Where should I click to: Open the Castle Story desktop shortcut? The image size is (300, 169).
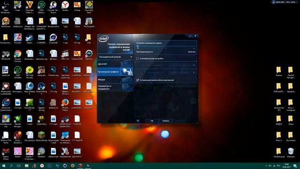coord(41,120)
